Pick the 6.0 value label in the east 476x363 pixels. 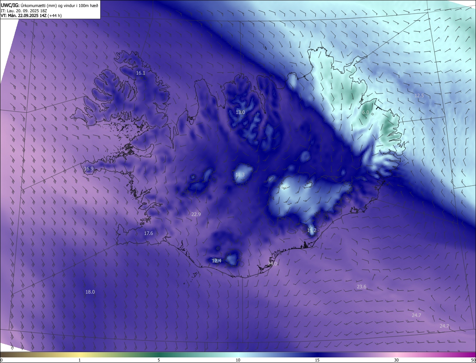click(366, 112)
